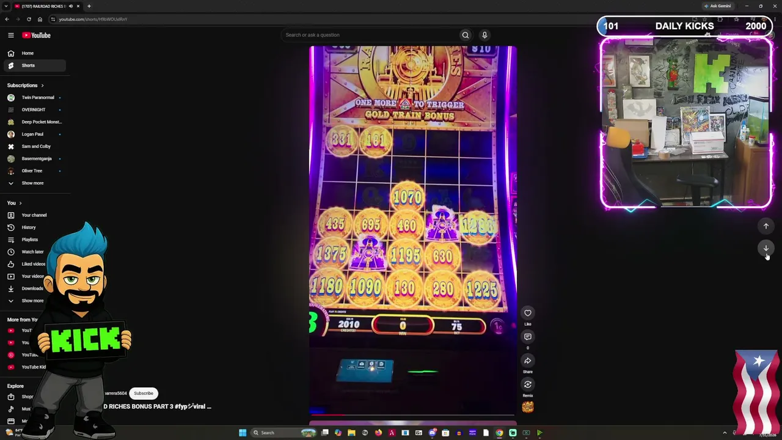Reload the current page

pyautogui.click(x=29, y=19)
